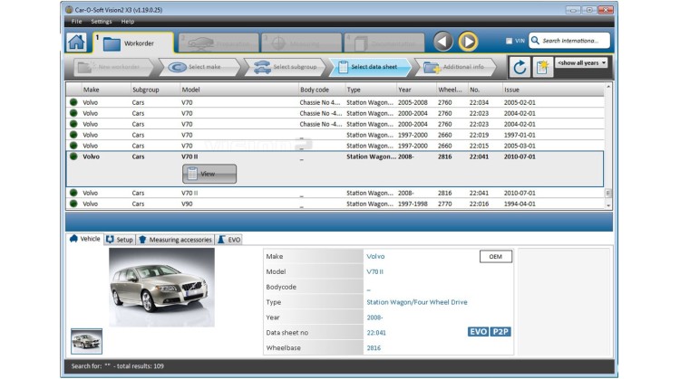
Task: Click green status dot of 2005-2008 V70 row
Action: click(73, 102)
